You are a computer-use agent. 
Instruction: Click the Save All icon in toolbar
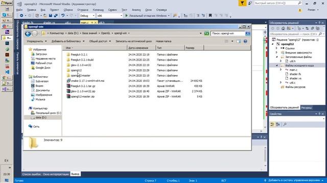(56, 16)
